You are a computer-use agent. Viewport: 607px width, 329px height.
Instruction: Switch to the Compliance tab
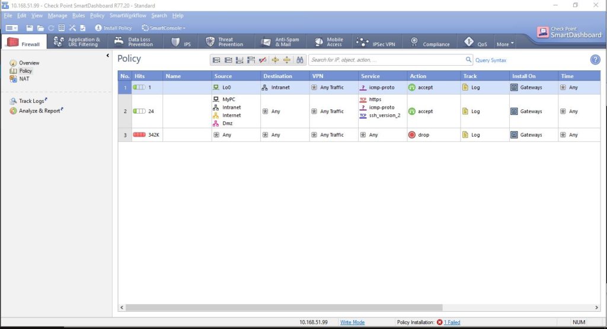pos(430,42)
